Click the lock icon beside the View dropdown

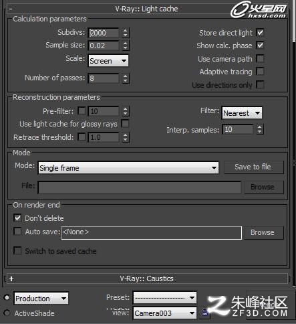204,312
